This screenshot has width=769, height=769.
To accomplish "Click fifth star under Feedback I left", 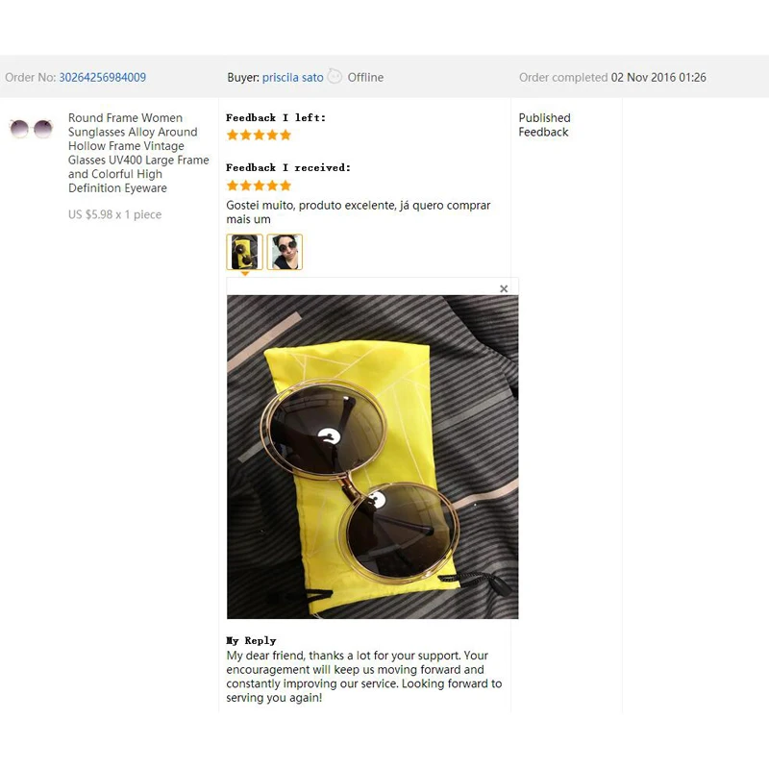I will coord(285,135).
